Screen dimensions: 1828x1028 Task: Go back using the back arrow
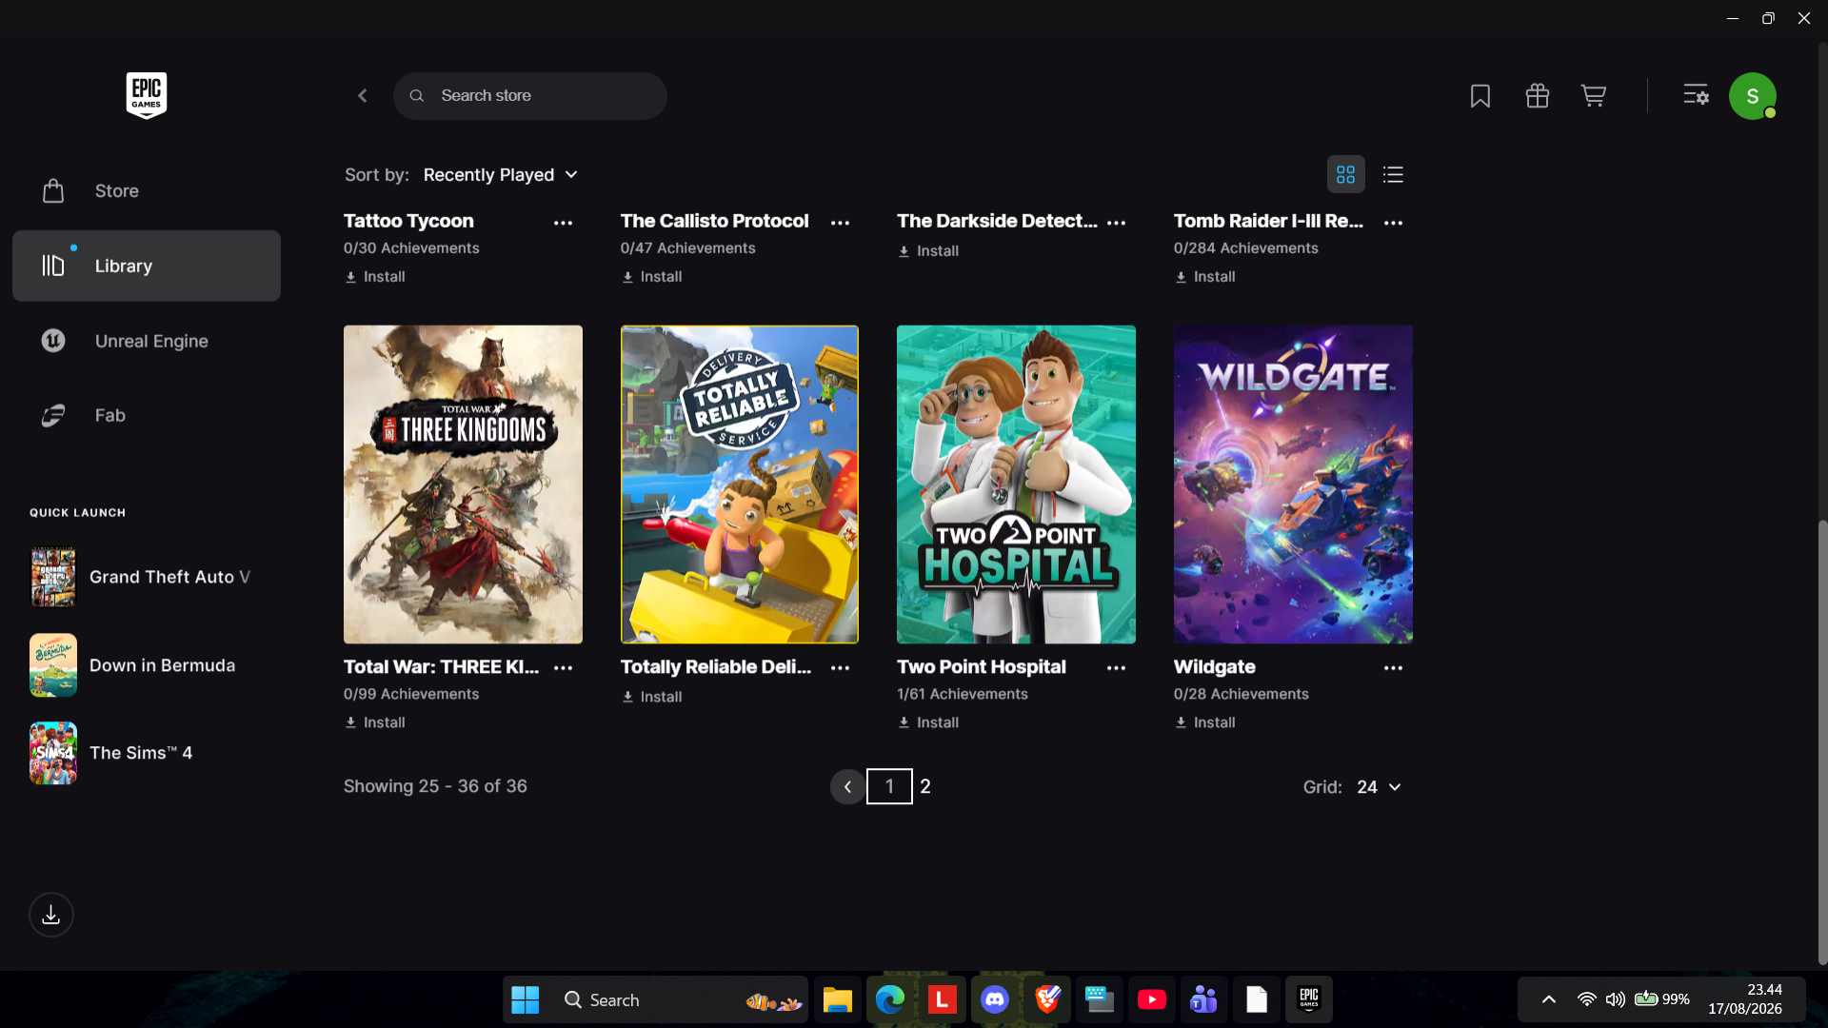(x=363, y=95)
